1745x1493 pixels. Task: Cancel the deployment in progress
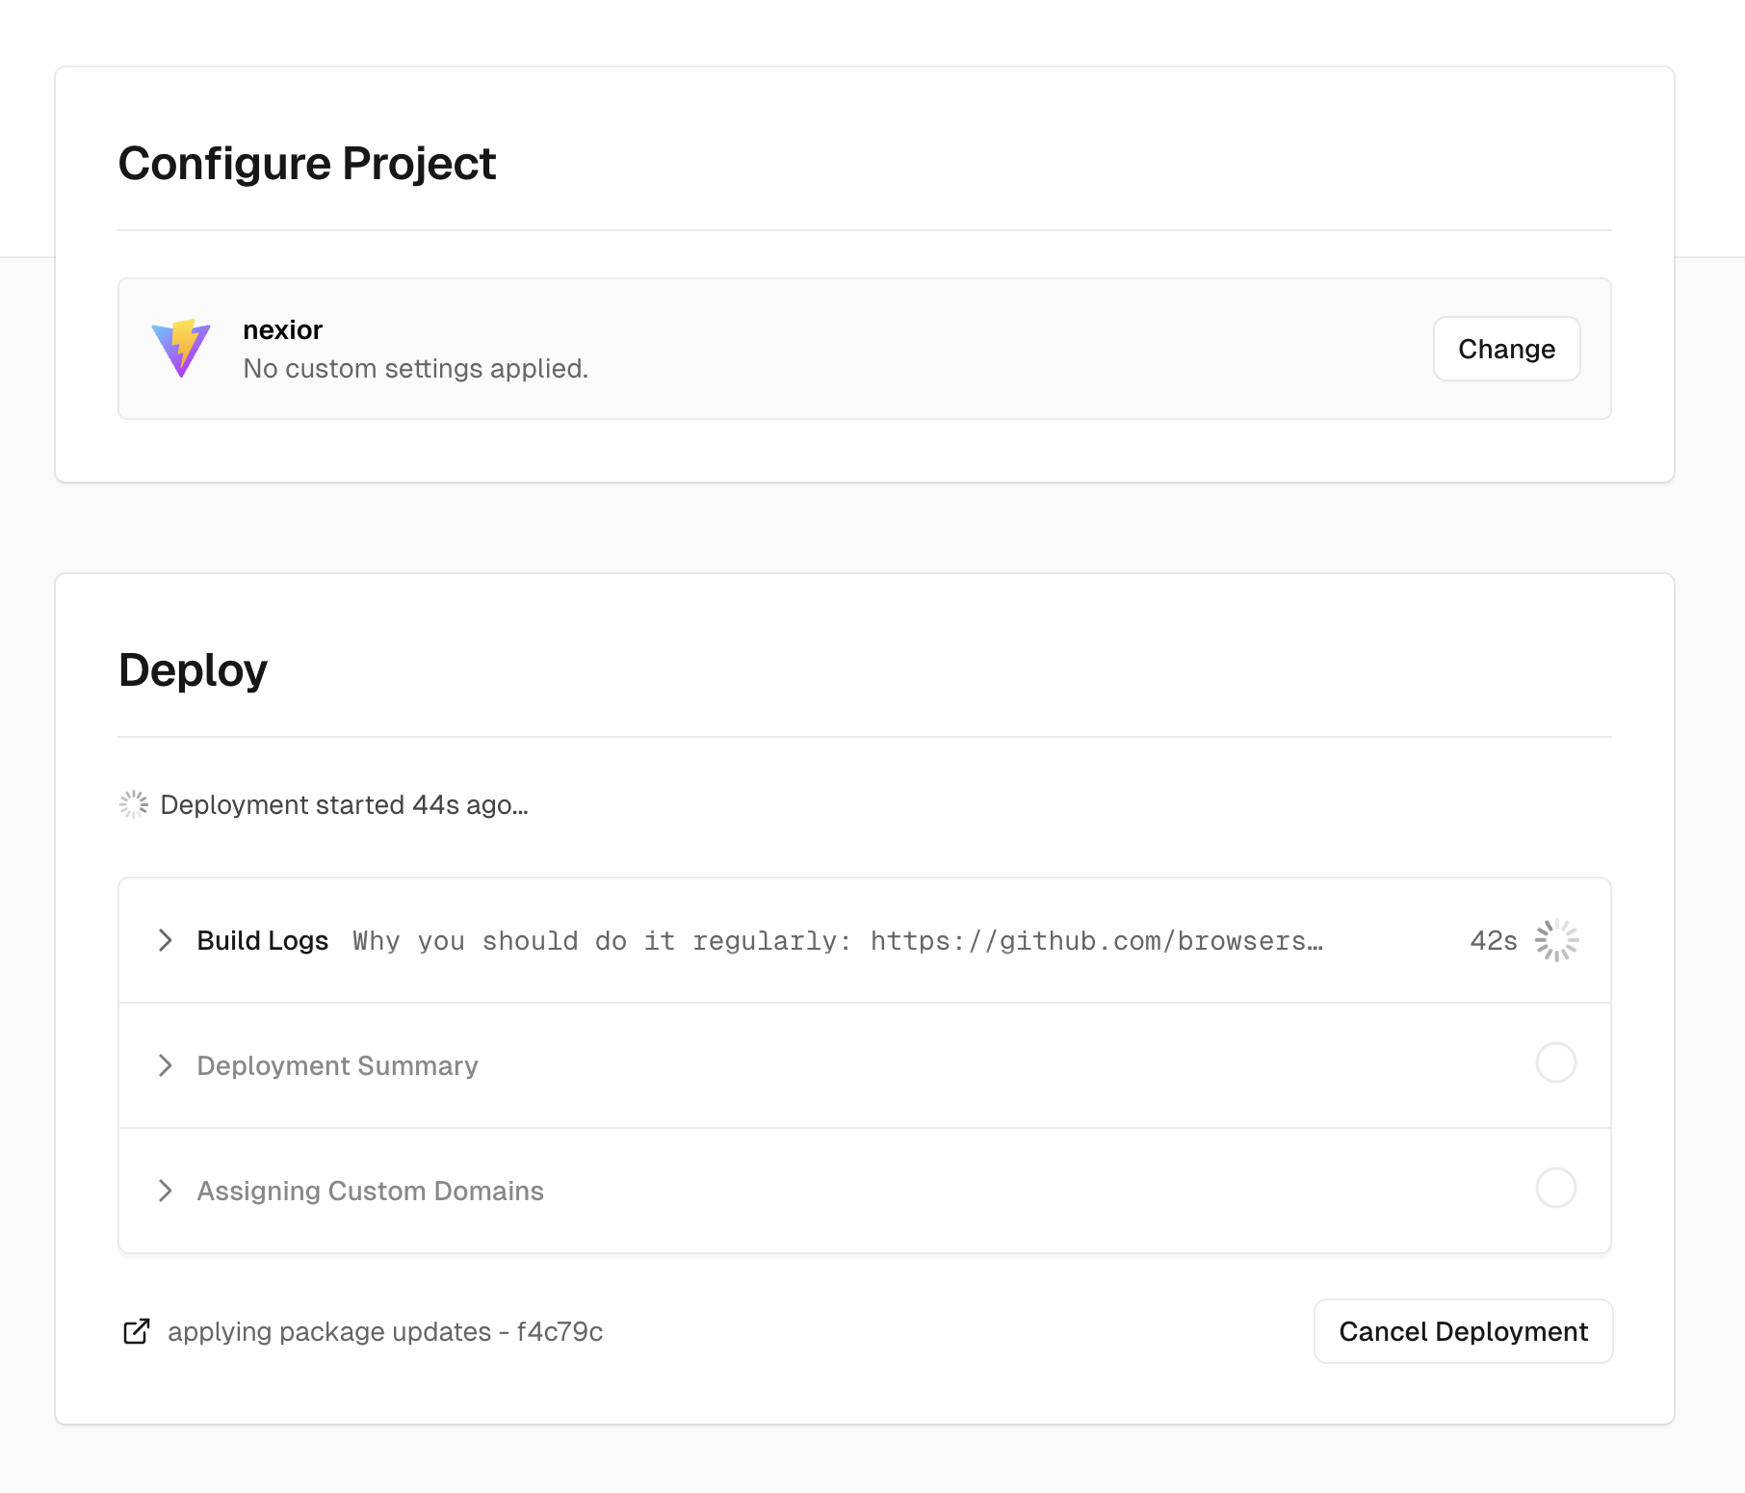coord(1464,1331)
